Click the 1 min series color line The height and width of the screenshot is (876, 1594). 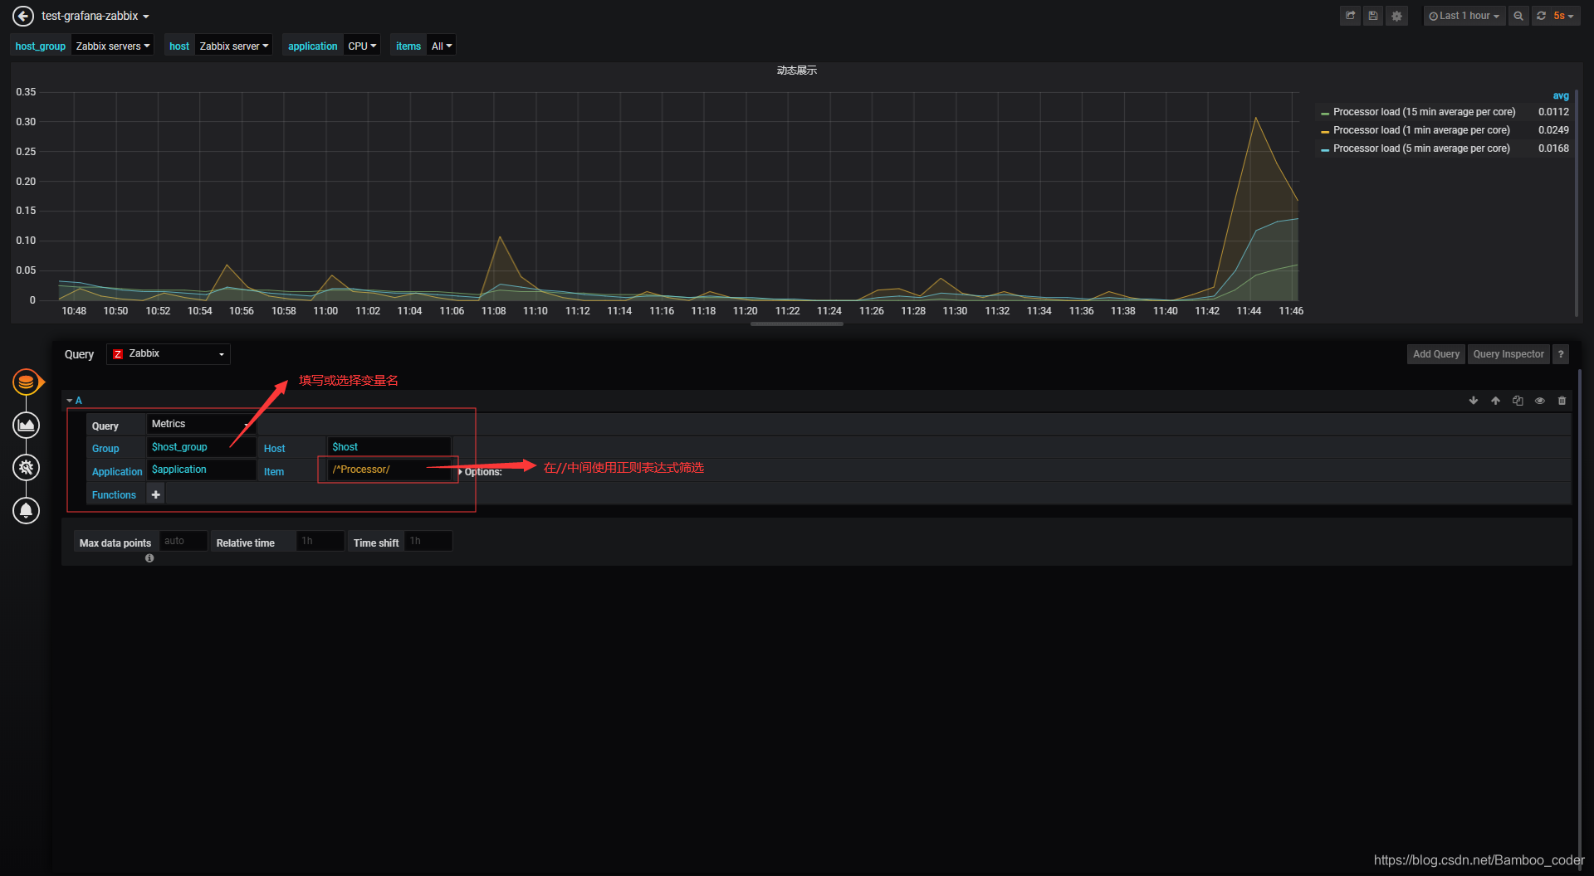[1325, 131]
